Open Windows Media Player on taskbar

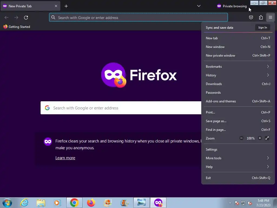click(57, 203)
